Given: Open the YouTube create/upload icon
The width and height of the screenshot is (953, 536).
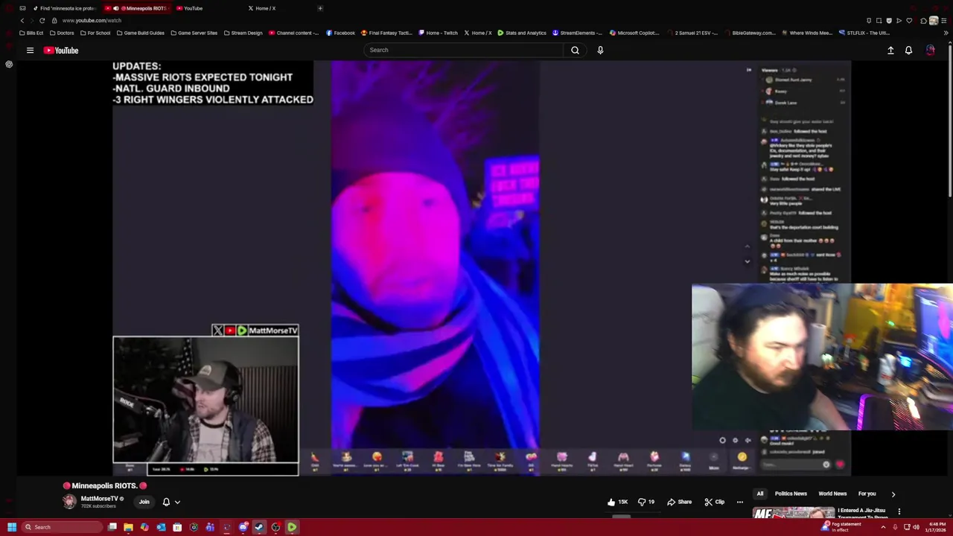Looking at the screenshot, I should [890, 50].
